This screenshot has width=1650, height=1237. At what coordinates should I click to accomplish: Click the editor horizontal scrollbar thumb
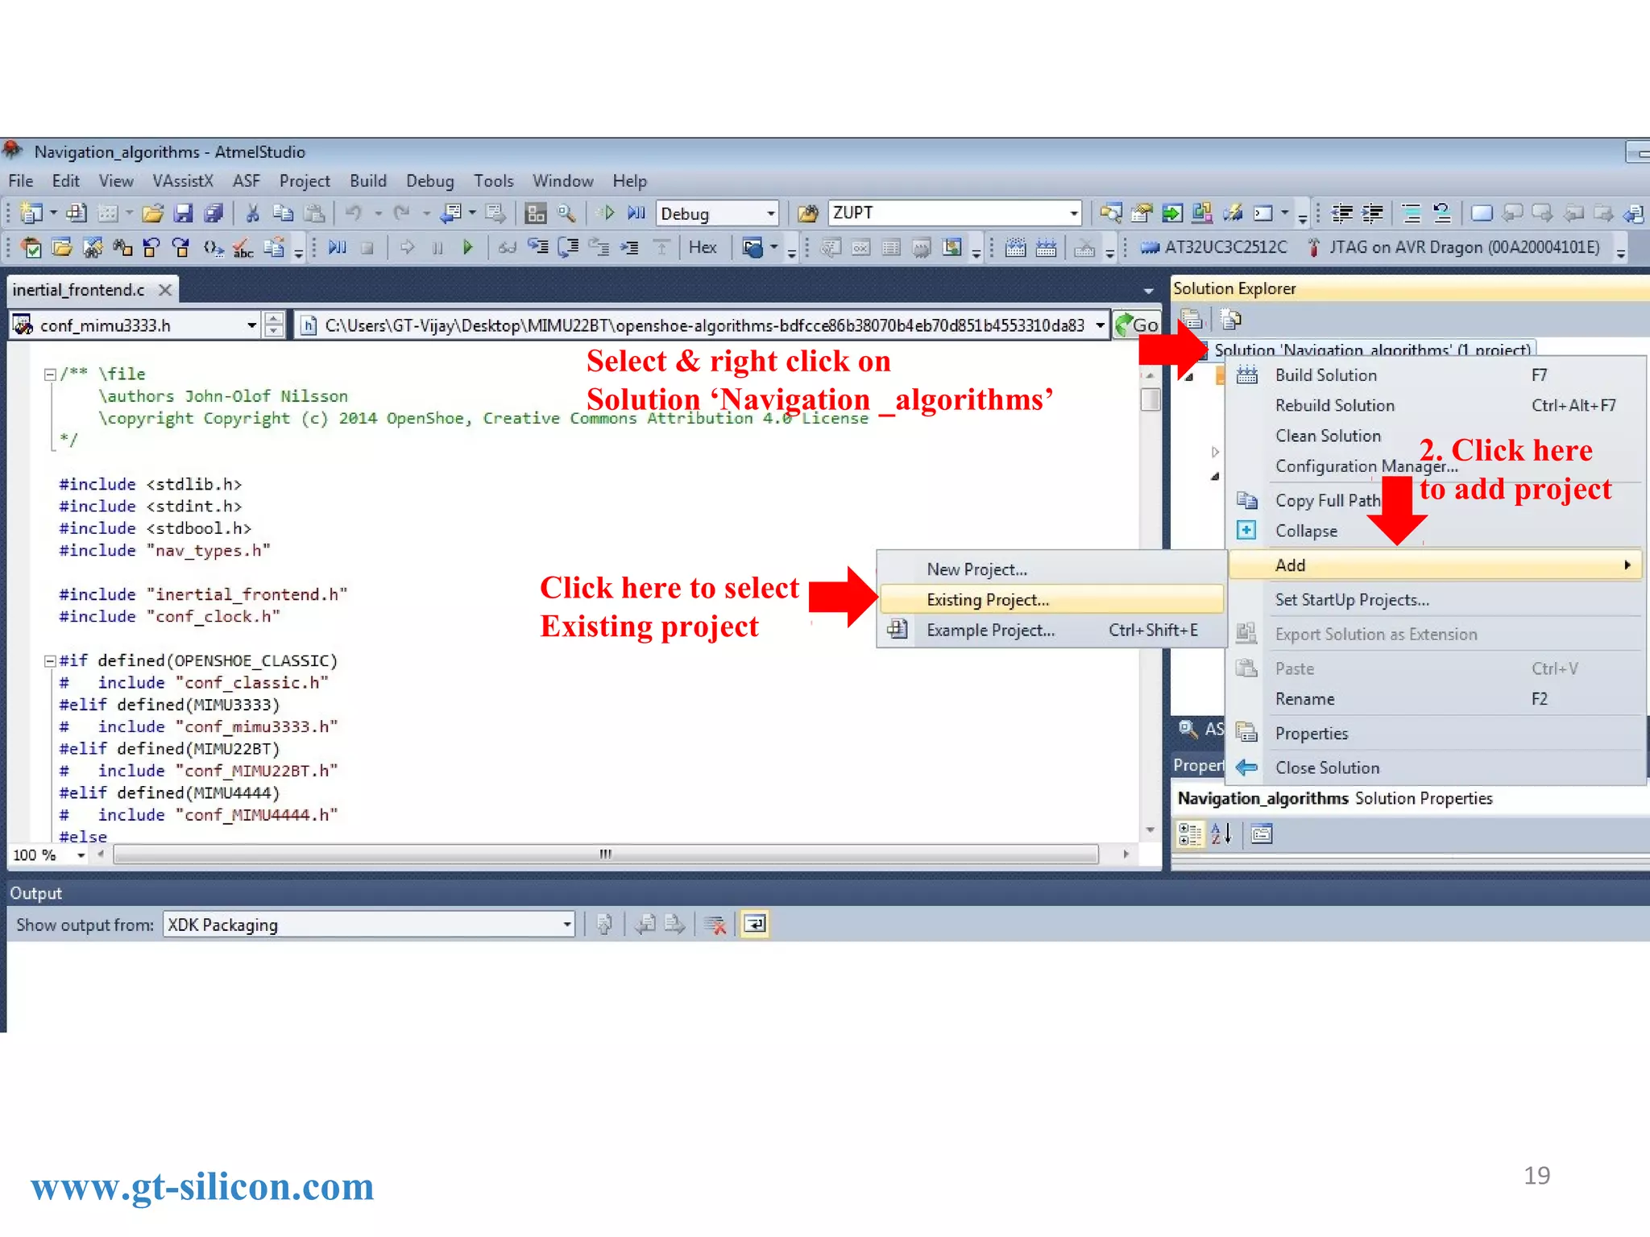[606, 855]
